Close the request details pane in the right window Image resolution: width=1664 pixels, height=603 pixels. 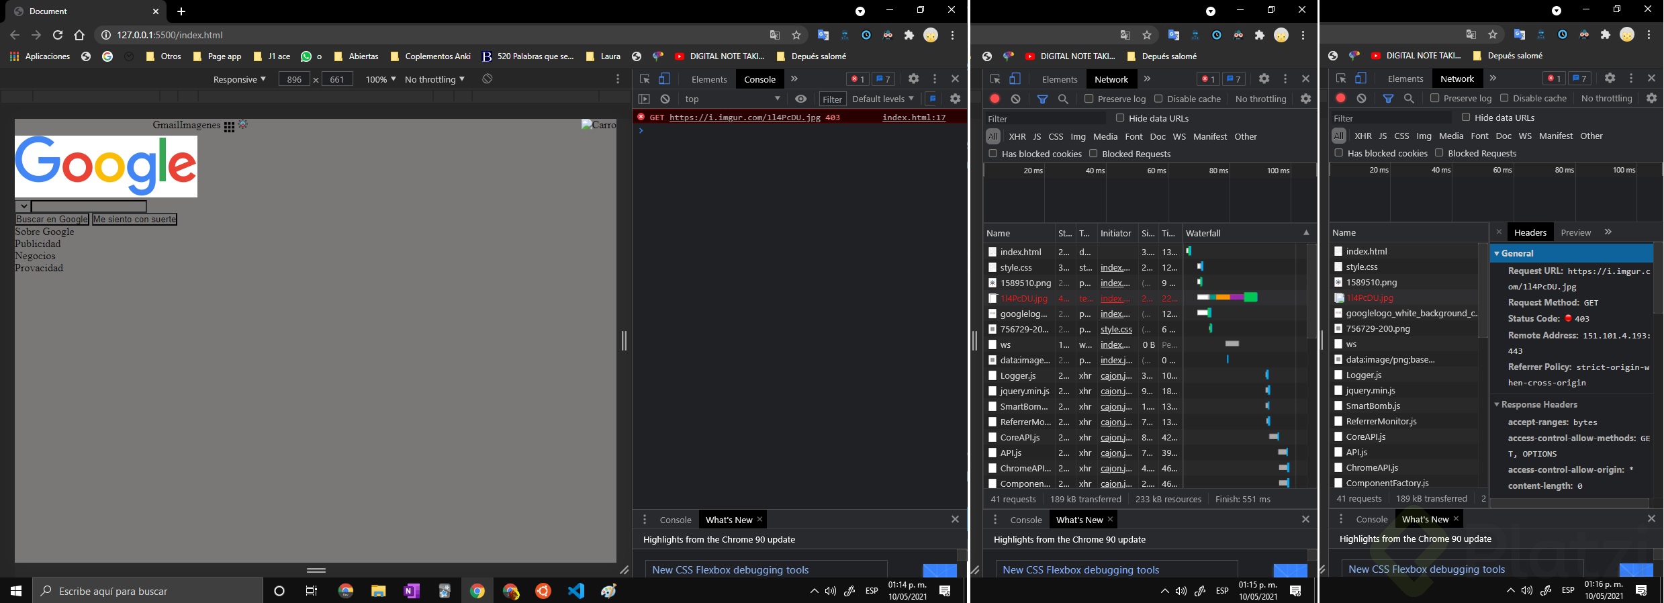pyautogui.click(x=1499, y=232)
